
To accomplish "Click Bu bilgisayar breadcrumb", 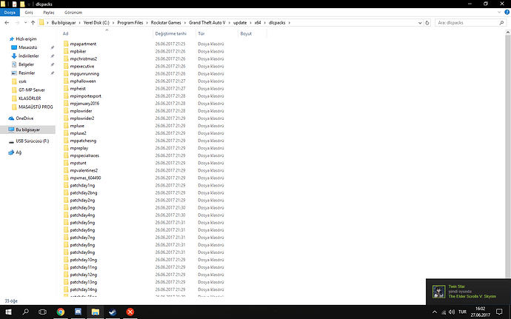I will 64,23.
